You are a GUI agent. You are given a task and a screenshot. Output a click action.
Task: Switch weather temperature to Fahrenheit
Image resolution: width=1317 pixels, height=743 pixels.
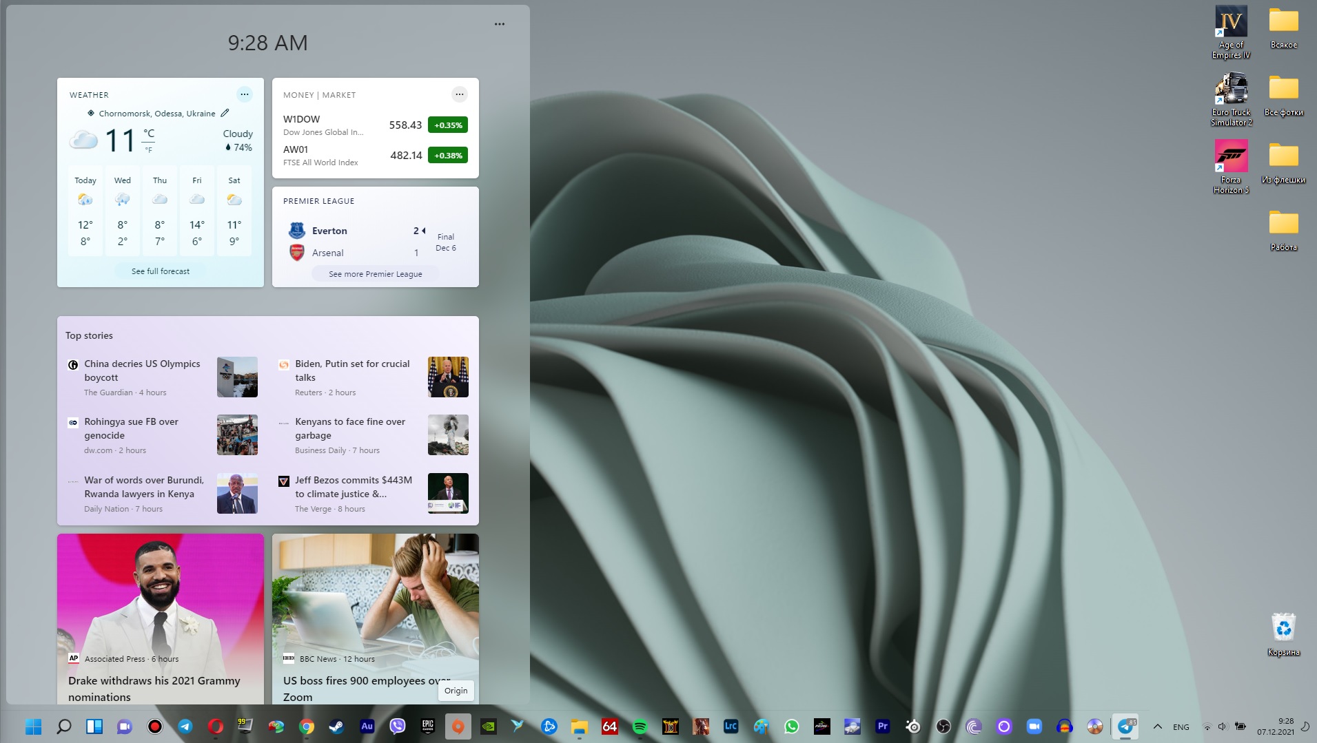point(149,148)
